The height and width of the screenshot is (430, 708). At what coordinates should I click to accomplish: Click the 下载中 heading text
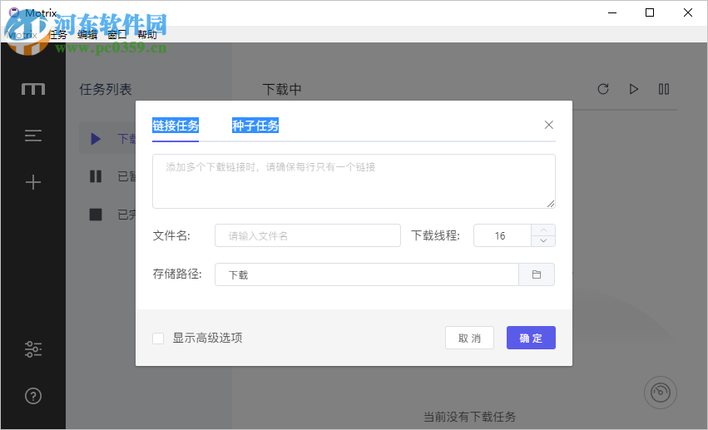pyautogui.click(x=282, y=89)
